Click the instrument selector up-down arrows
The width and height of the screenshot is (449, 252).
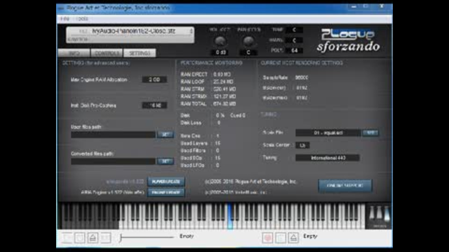[191, 31]
